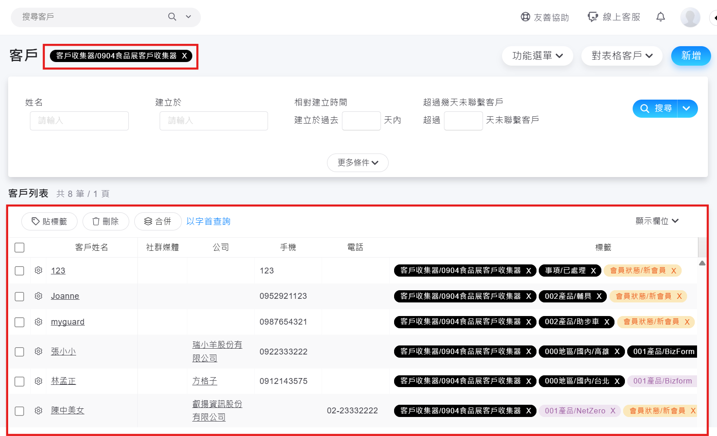Remove the 客戶收集器 filter tag at top

184,56
